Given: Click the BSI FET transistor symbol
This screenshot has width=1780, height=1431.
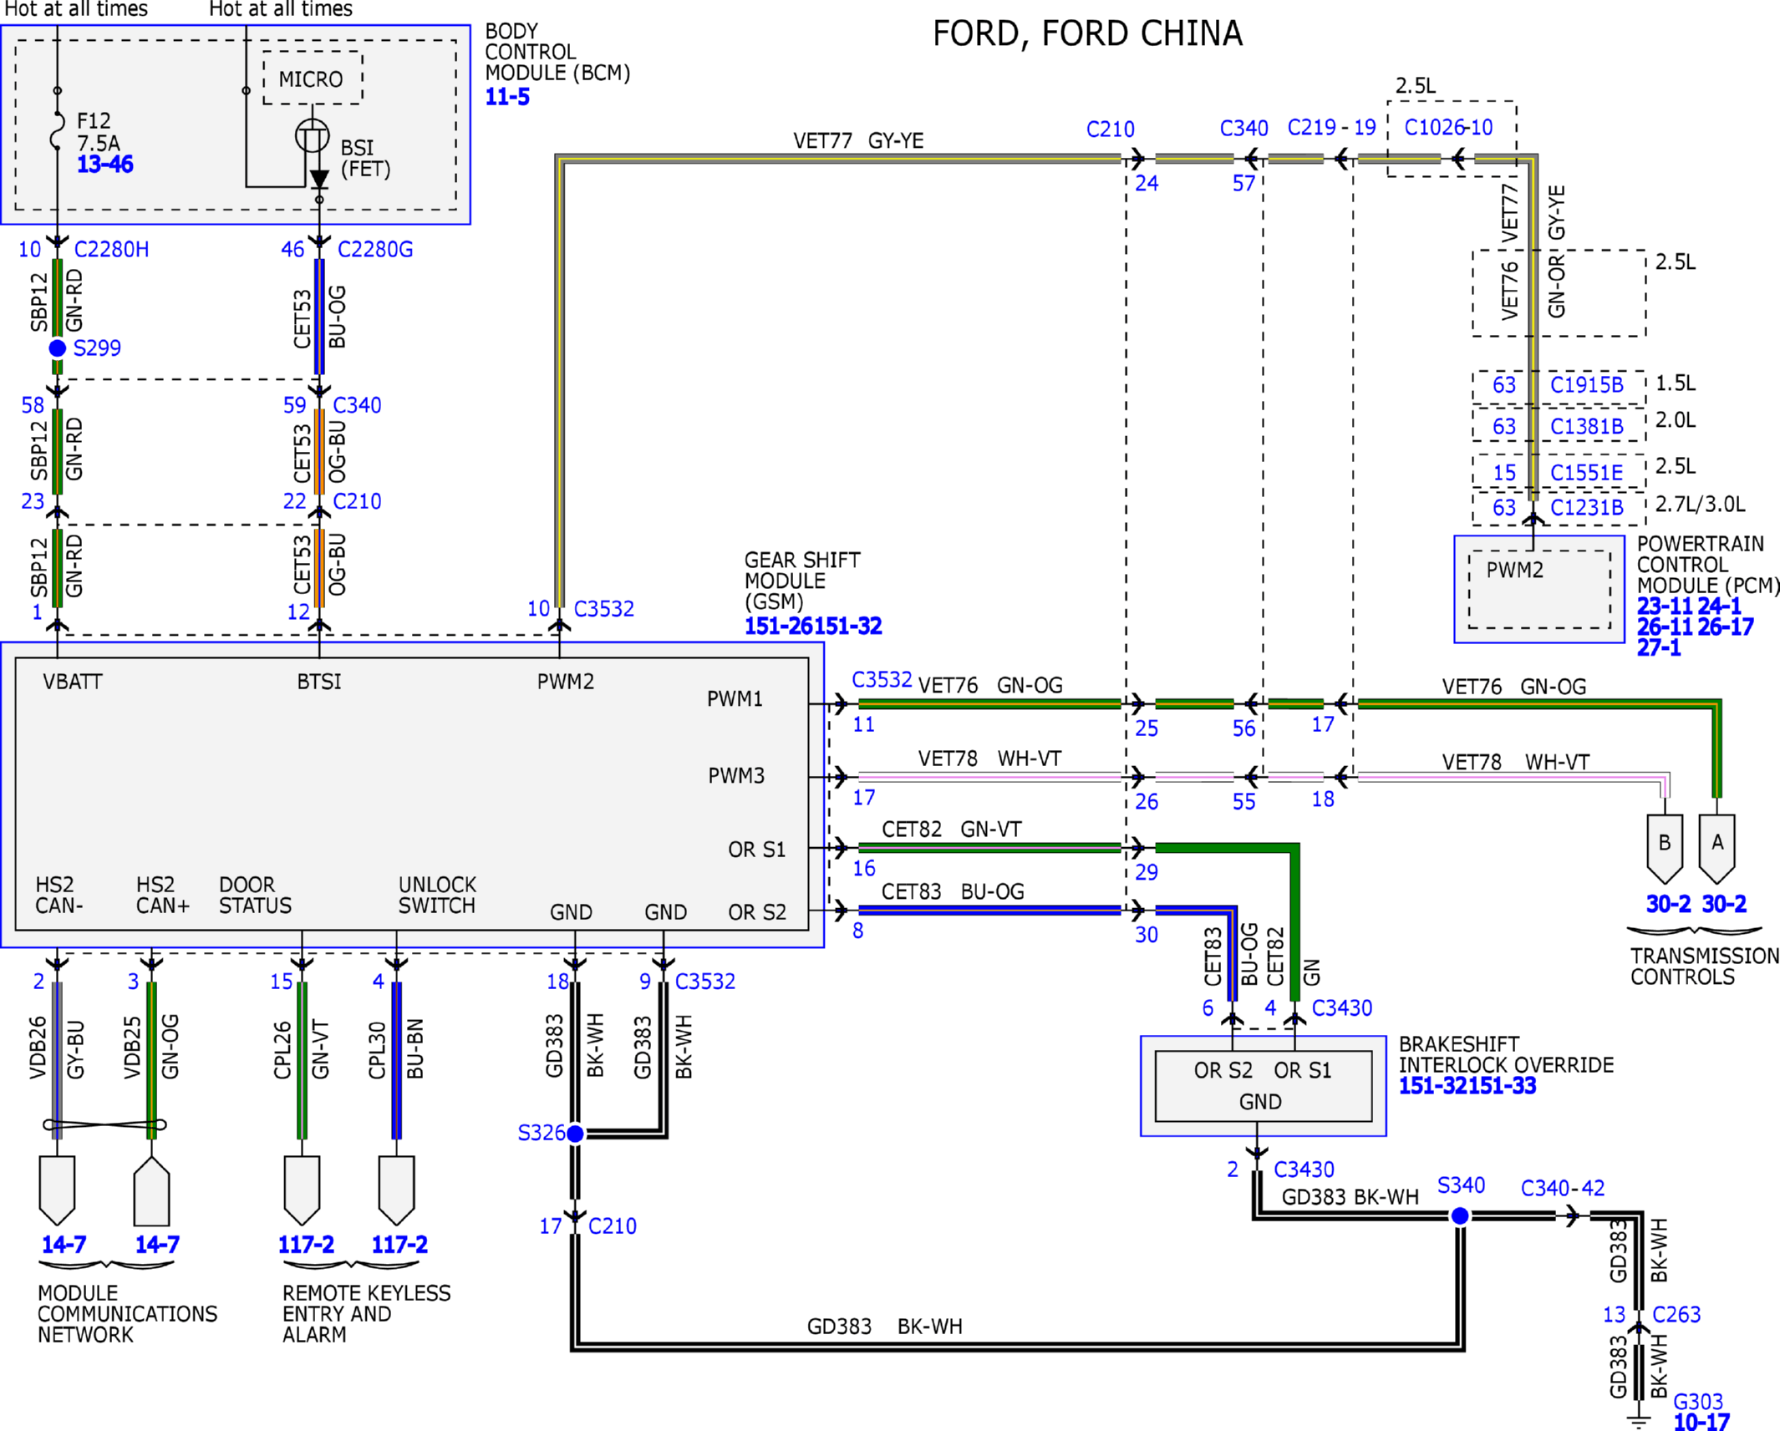Looking at the screenshot, I should 312,135.
